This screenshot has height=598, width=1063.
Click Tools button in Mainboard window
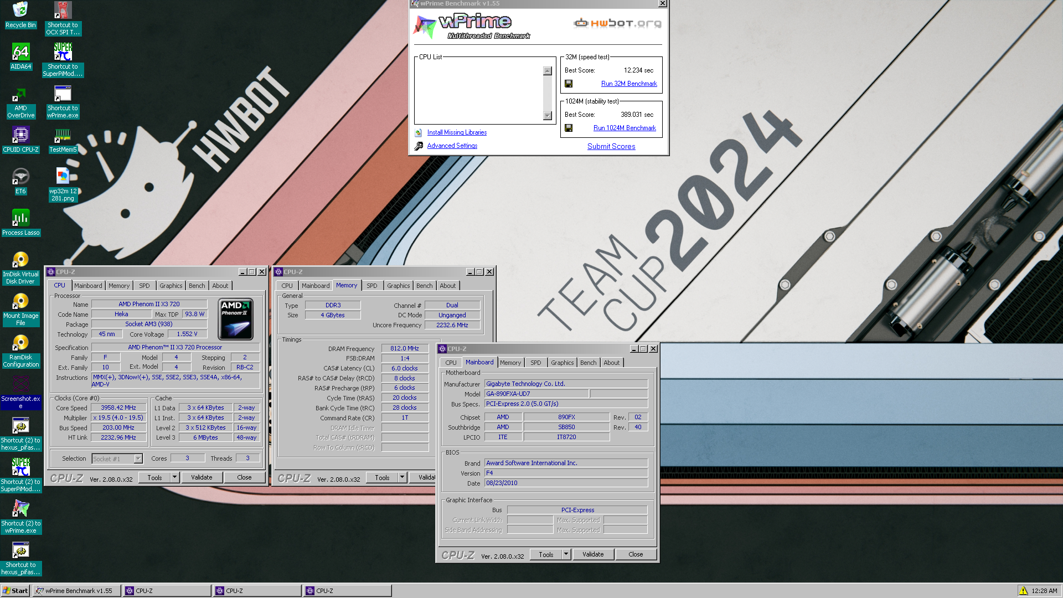546,554
